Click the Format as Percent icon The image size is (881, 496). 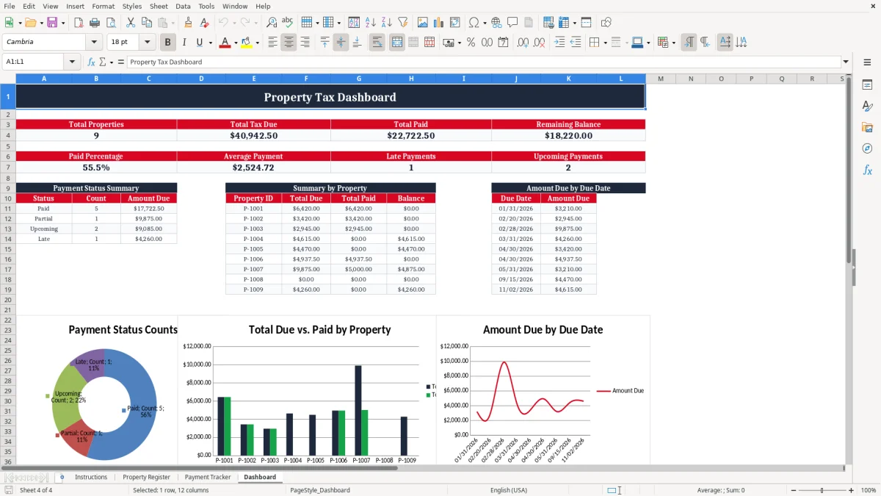pos(471,43)
